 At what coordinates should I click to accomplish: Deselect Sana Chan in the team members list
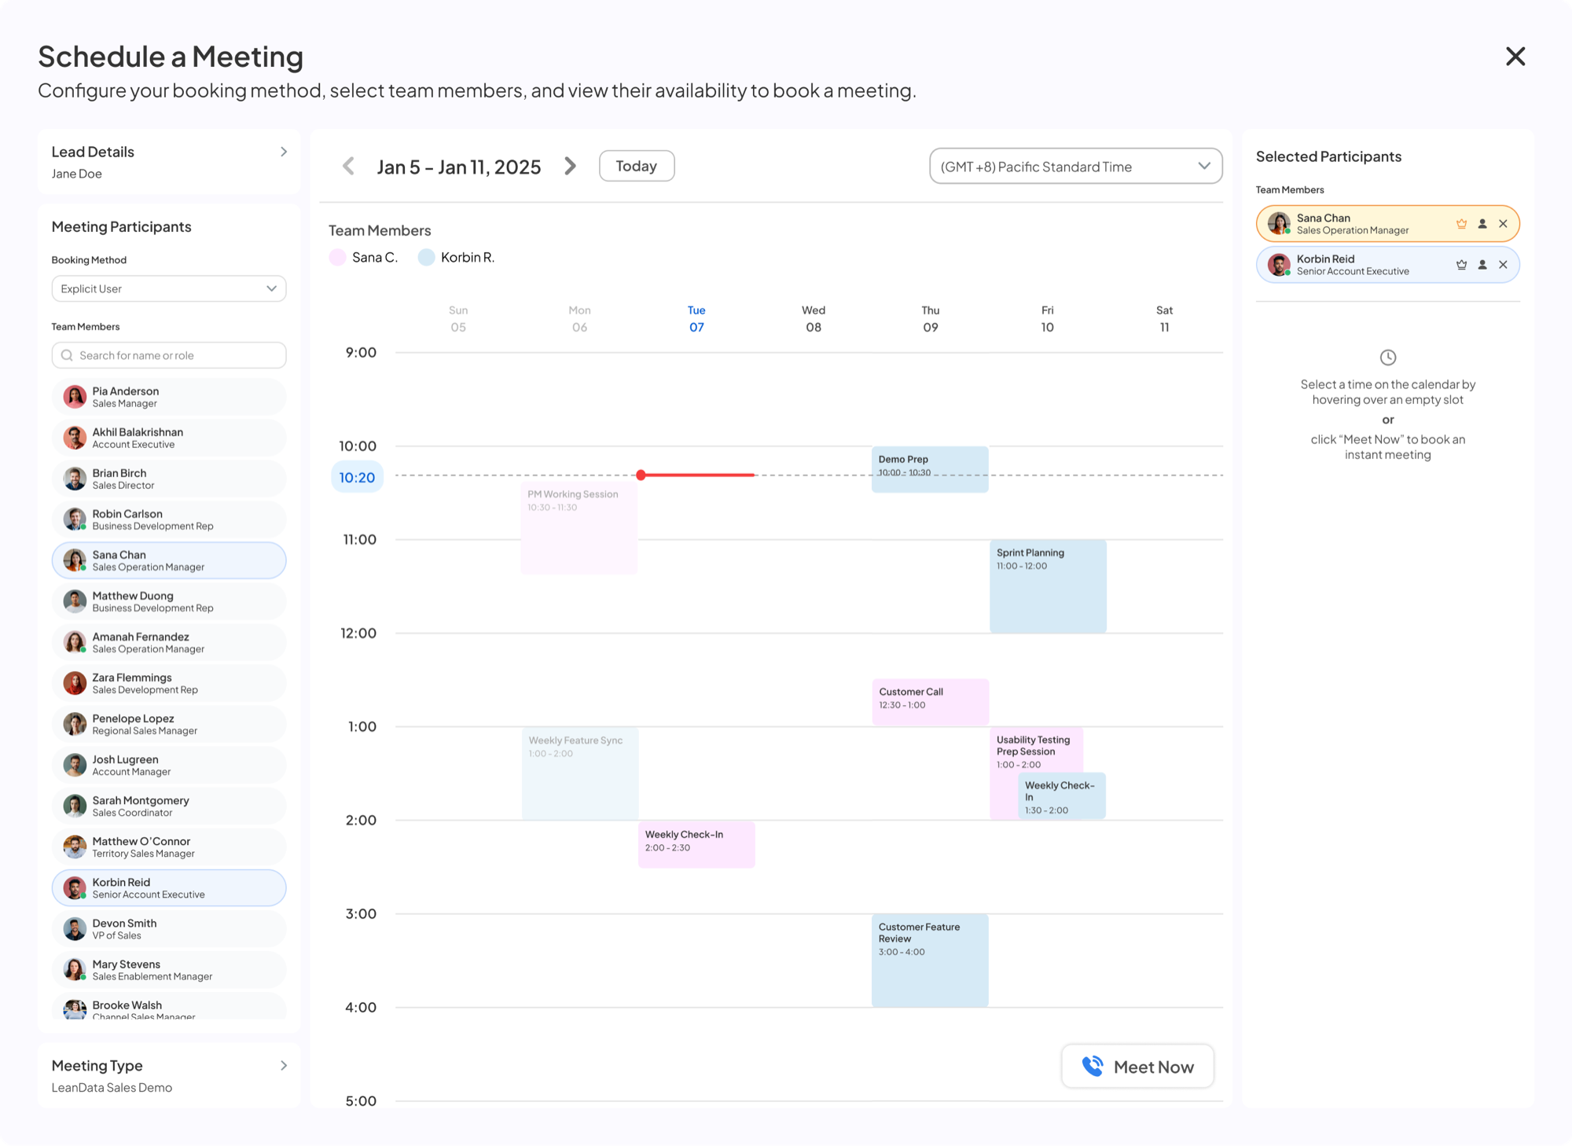click(169, 560)
